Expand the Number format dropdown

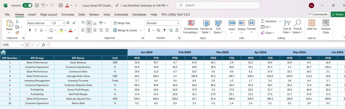click(x=177, y=23)
